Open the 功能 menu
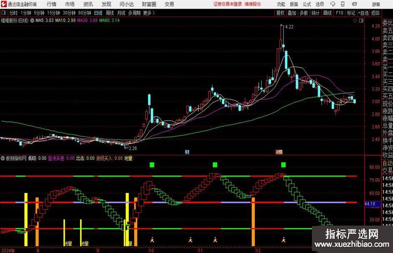 (x=281, y=4)
